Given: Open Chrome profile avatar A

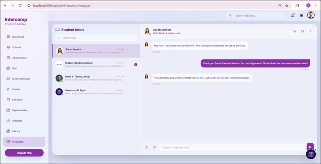Looking at the screenshot, I should 308,6.
